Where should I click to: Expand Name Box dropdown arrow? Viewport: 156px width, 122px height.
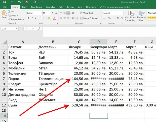tap(17, 29)
